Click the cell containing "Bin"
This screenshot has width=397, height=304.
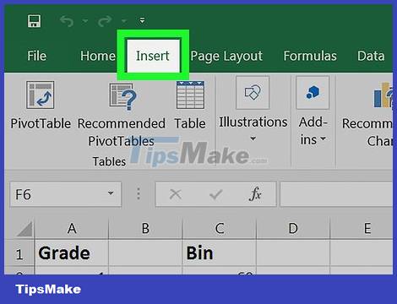(220, 253)
